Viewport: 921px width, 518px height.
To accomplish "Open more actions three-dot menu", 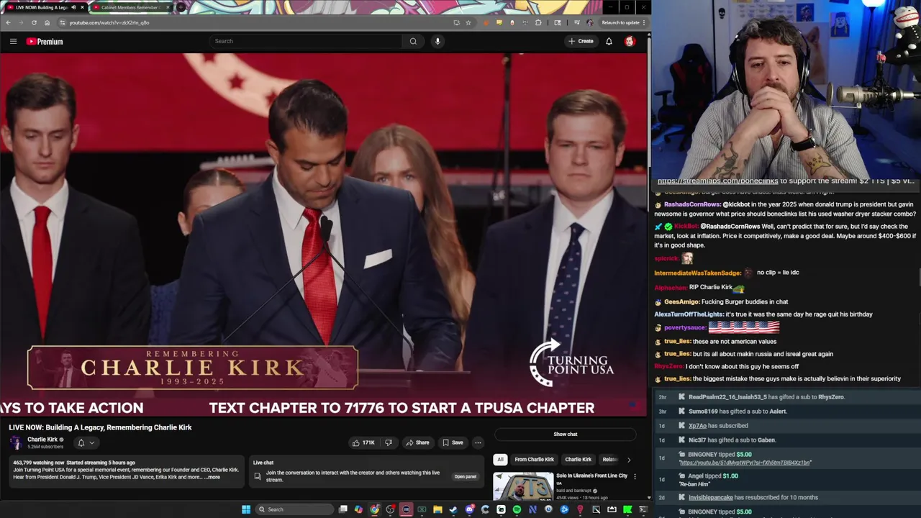I will (478, 442).
